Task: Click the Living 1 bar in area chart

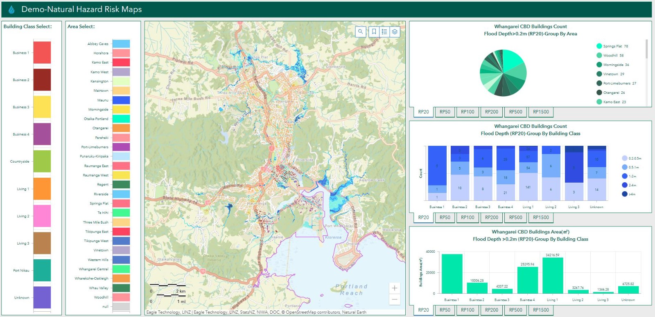Action: pos(552,275)
